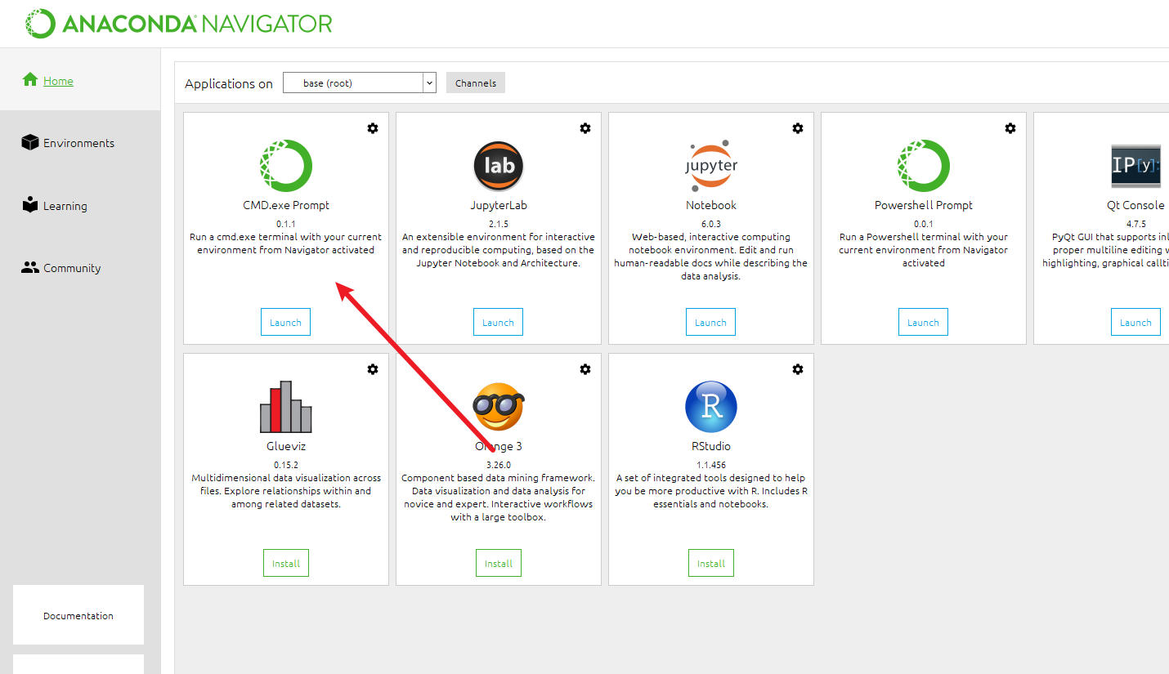
Task: Click the Notebook version 6.0.3 text
Action: [711, 224]
